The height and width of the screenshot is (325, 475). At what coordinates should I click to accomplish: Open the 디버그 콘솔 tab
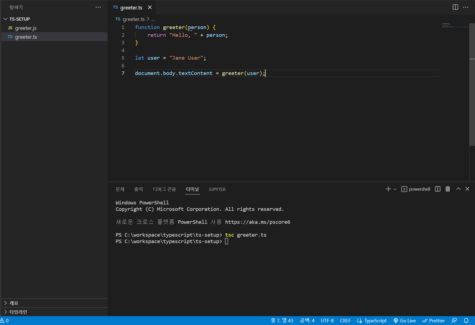164,189
